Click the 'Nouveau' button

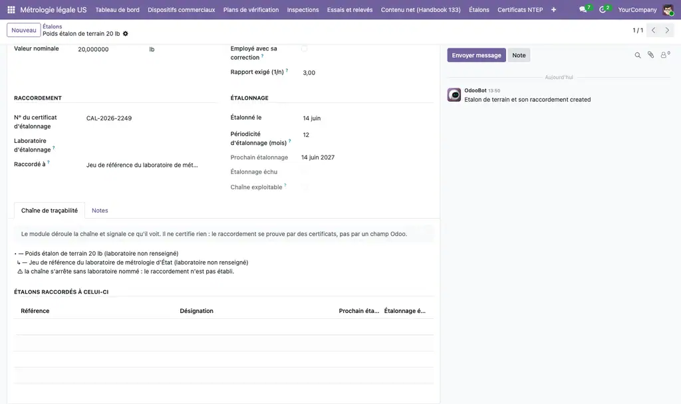(x=24, y=31)
